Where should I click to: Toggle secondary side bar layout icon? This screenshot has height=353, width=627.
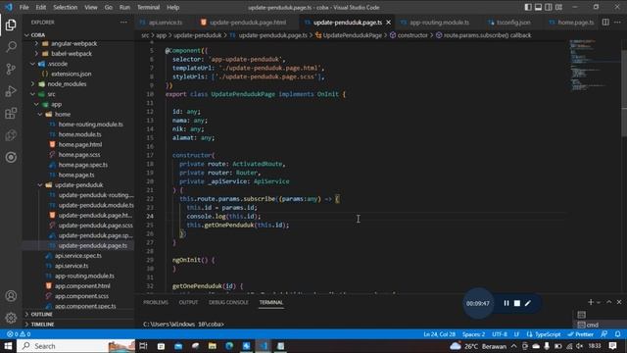pyautogui.click(x=549, y=7)
